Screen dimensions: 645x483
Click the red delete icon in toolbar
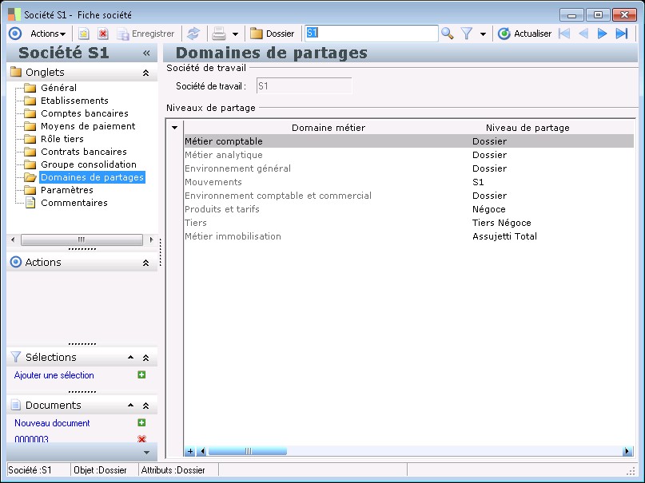(103, 34)
